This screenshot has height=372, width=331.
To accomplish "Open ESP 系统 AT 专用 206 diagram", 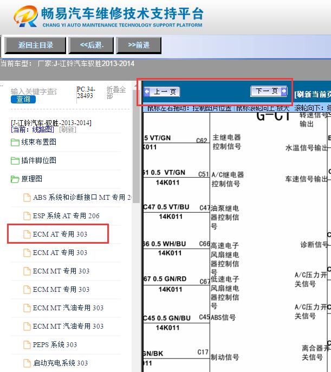I will 66,216.
